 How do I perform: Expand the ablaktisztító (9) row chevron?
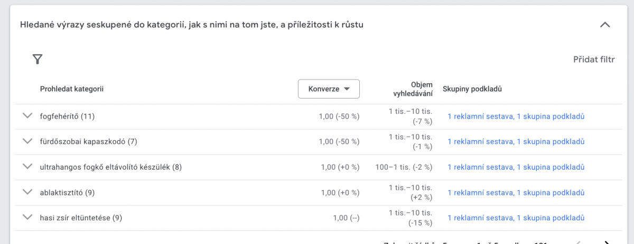point(27,192)
